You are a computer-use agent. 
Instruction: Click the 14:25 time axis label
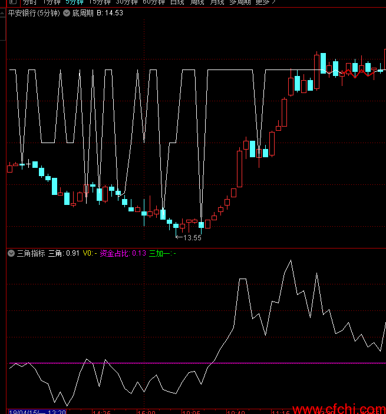(101, 412)
